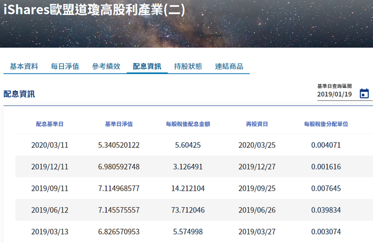The width and height of the screenshot is (373, 243).
Task: Click NAV value 7.114968577
Action: click(119, 188)
